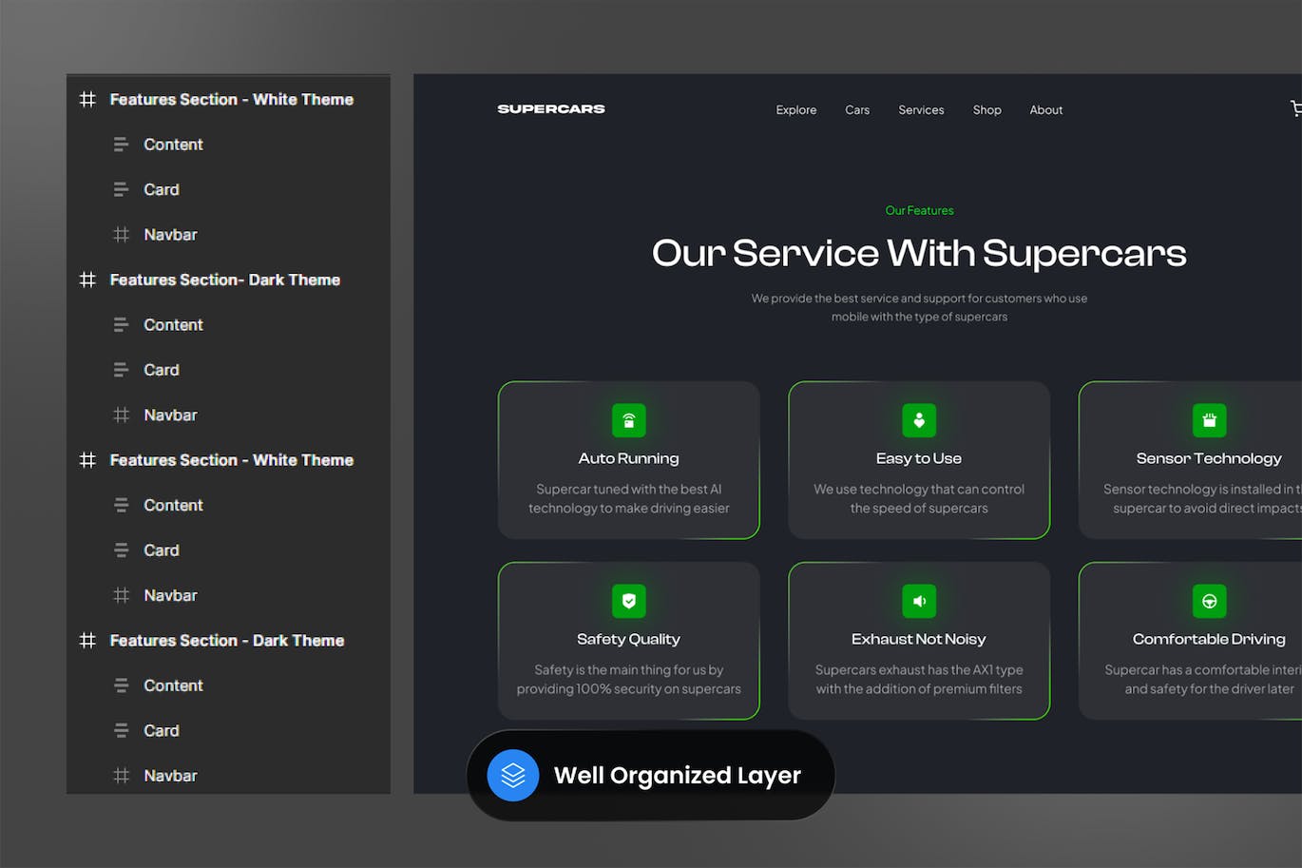
Task: Click the Easy to Use card icon
Action: coord(918,420)
